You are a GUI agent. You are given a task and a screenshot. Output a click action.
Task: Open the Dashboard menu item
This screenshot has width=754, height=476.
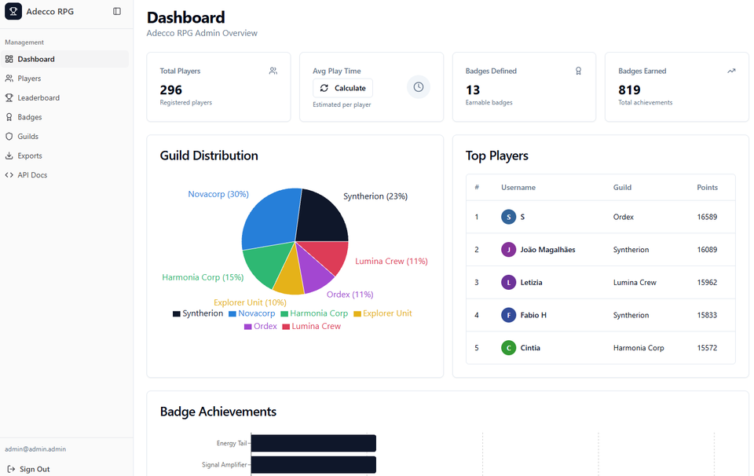pyautogui.click(x=64, y=59)
